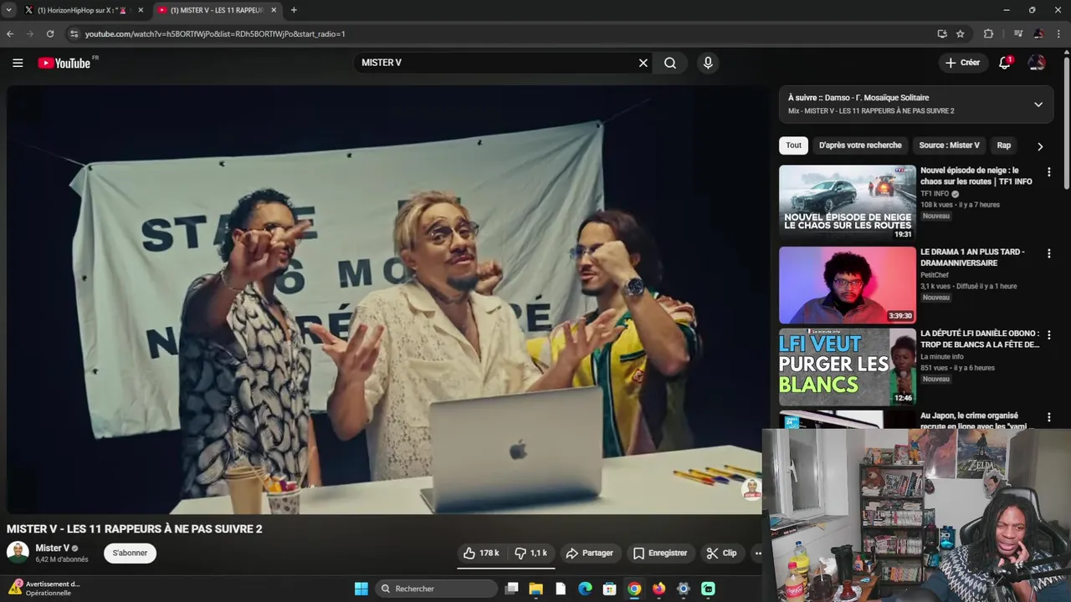
Task: Open the Au Japon, le crime organisé video title
Action: coord(974,421)
